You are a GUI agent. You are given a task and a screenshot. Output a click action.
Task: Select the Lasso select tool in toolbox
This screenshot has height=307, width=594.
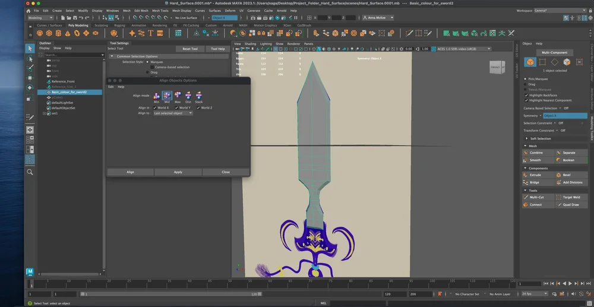coord(30,59)
